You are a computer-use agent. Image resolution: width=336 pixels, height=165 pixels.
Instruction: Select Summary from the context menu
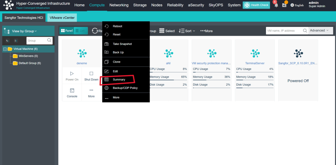[119, 80]
